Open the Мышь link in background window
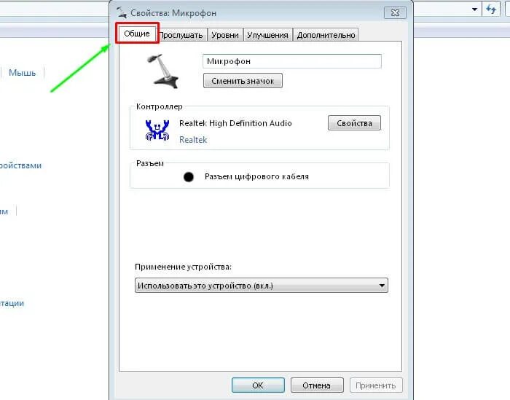The height and width of the screenshot is (400, 510). point(22,73)
